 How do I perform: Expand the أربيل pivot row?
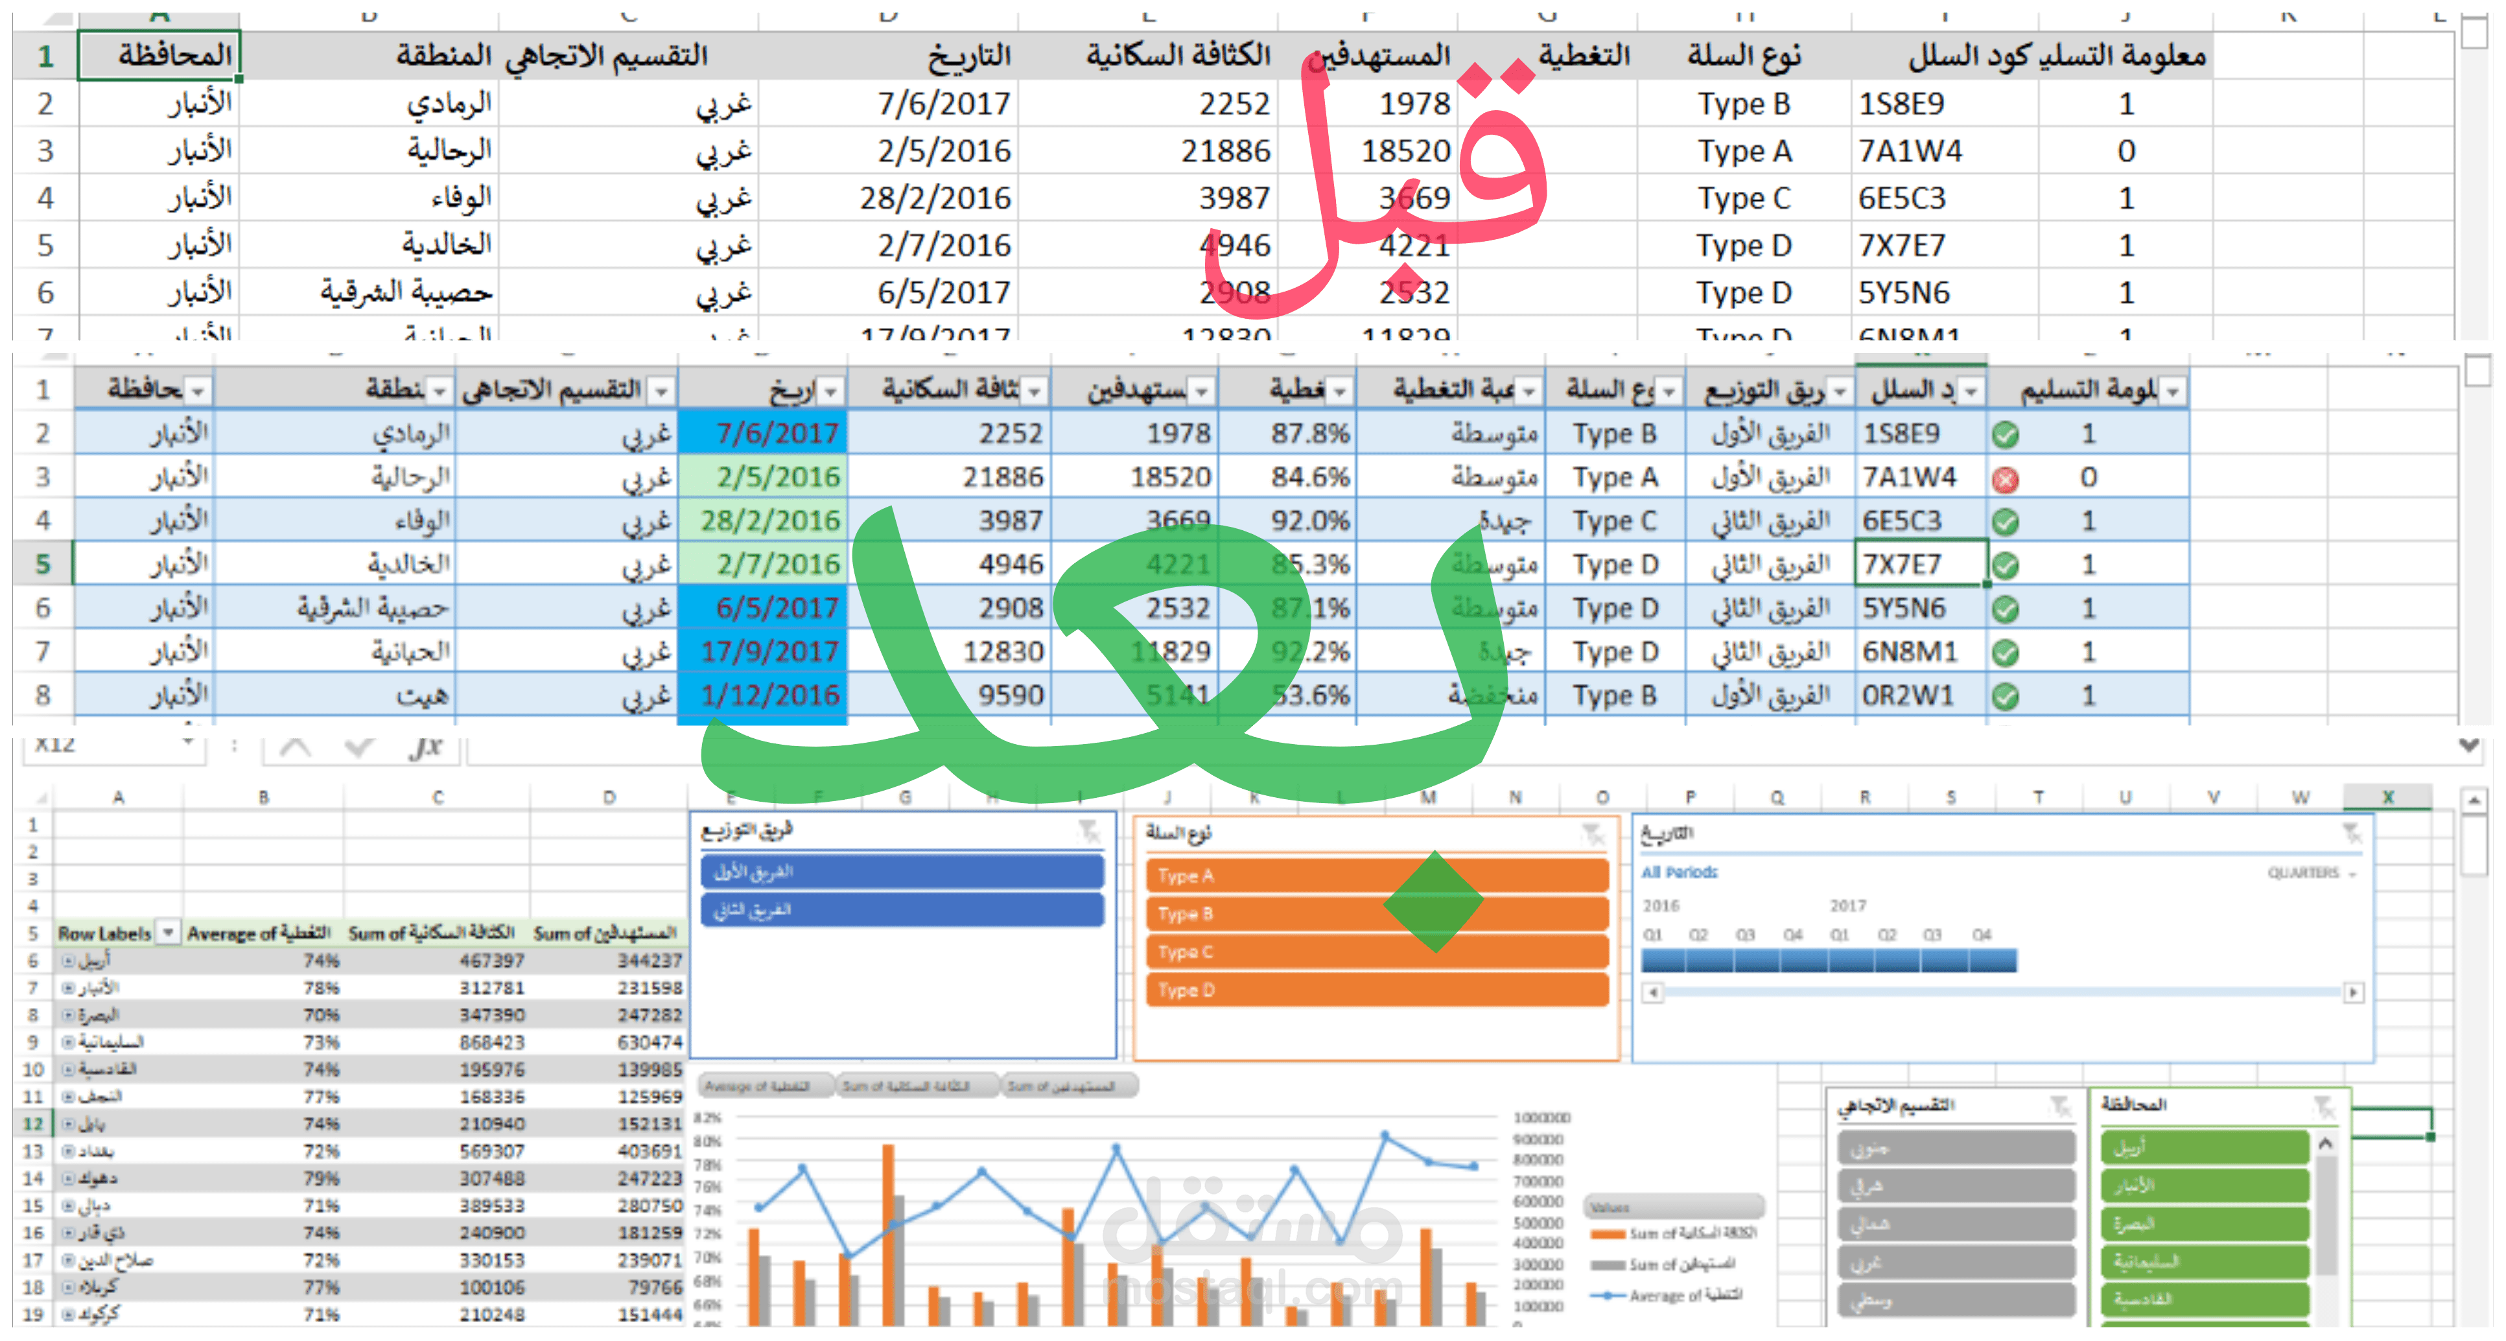68,961
